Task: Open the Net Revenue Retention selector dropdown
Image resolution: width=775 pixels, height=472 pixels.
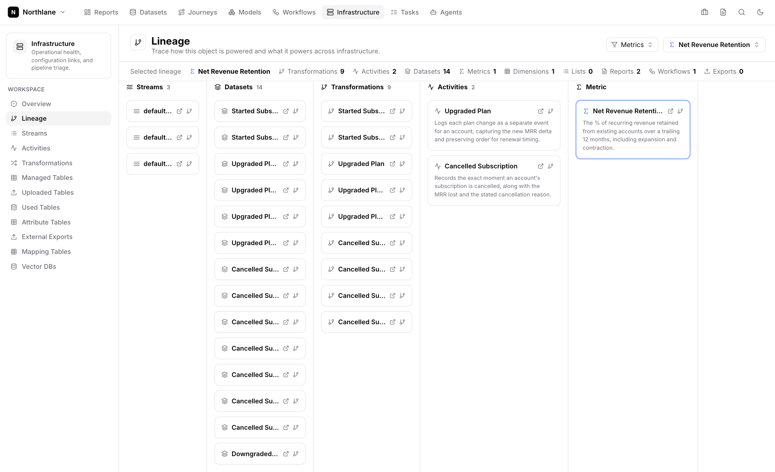Action: tap(714, 45)
